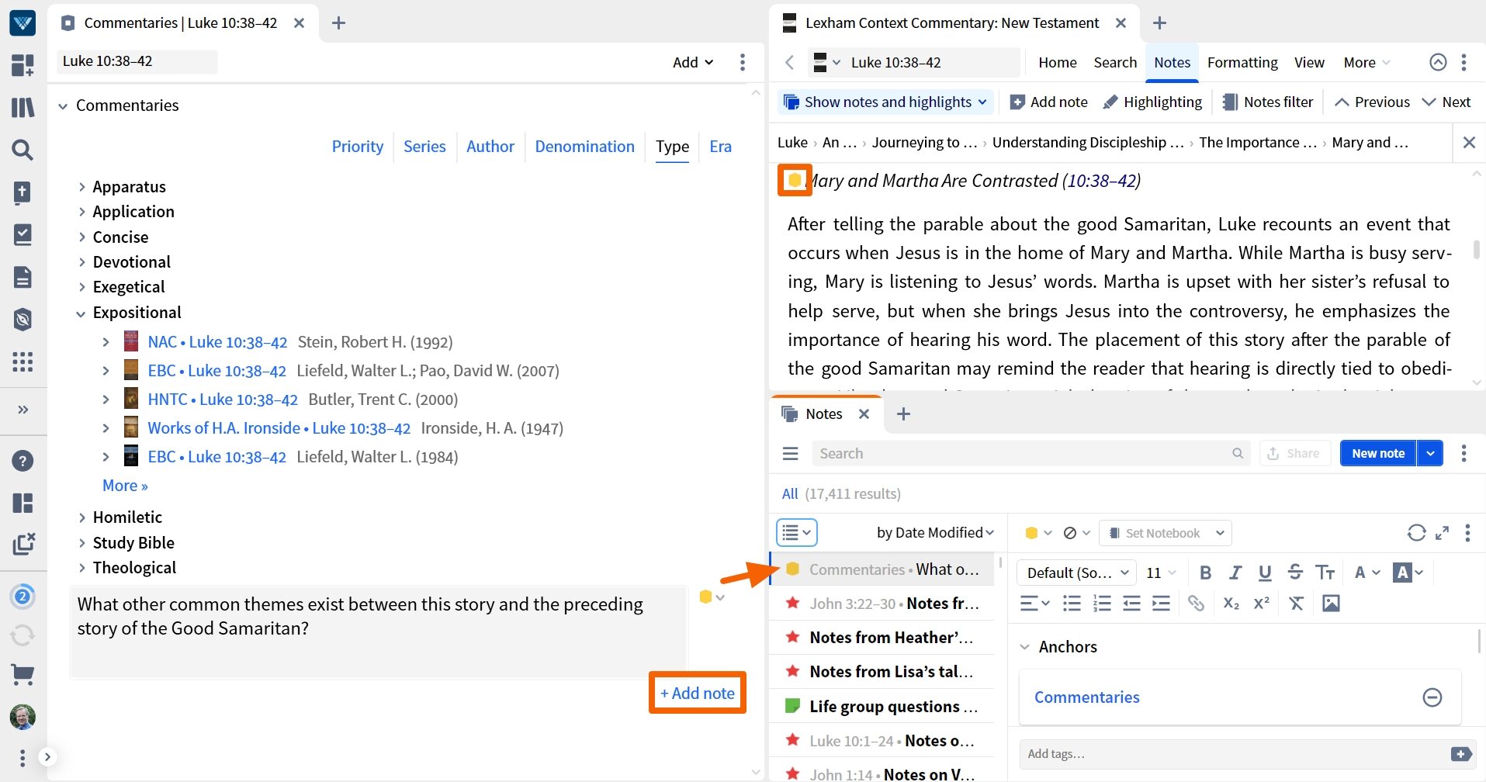Viewport: 1486px width, 782px height.
Task: Insert image into the note
Action: coord(1331,603)
